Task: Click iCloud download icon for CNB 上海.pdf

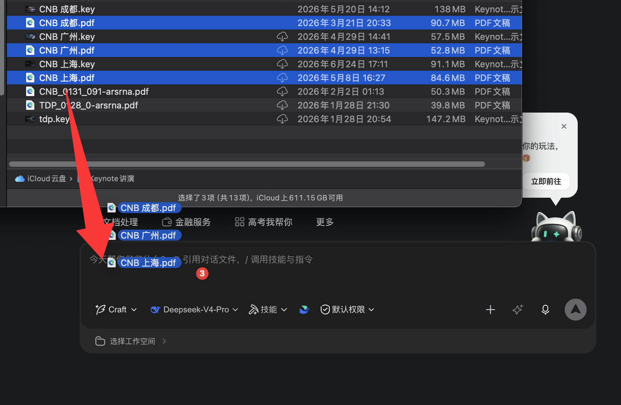Action: click(282, 78)
